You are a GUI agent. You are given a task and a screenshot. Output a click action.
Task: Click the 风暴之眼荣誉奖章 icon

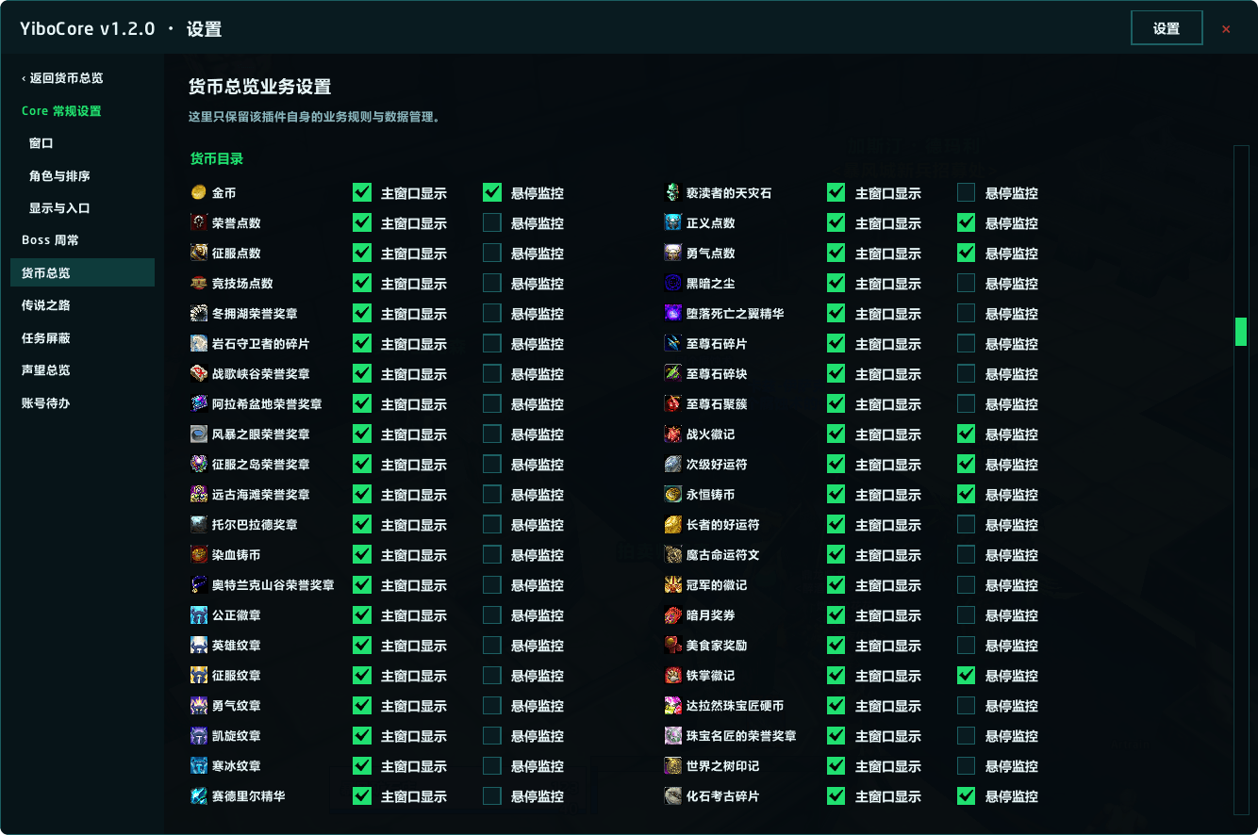tap(199, 434)
